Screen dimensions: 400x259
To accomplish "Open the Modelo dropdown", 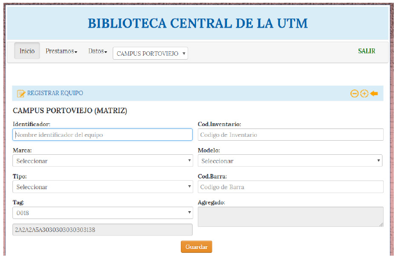I will (x=290, y=160).
